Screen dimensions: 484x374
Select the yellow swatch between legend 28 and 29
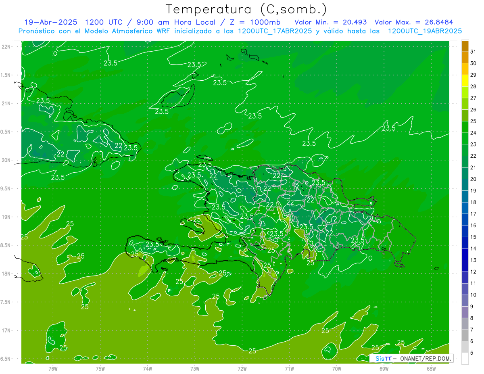[465, 81]
